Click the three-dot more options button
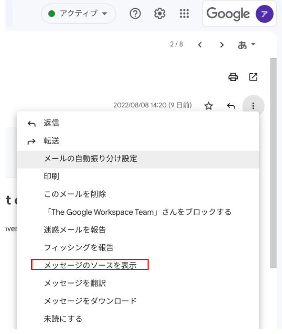The height and width of the screenshot is (334, 282). (253, 106)
